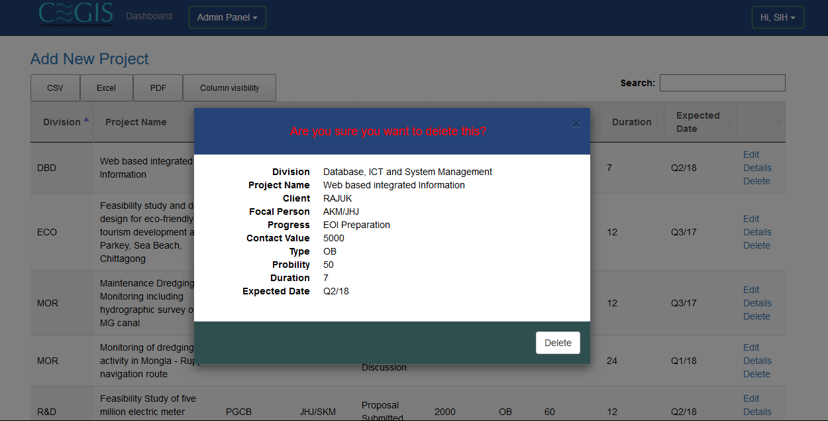Open the Admin Panel dropdown caret
828x421 pixels.
pos(256,17)
